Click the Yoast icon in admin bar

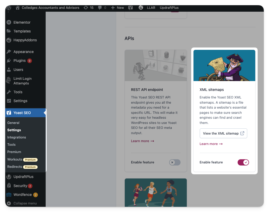tap(131, 8)
